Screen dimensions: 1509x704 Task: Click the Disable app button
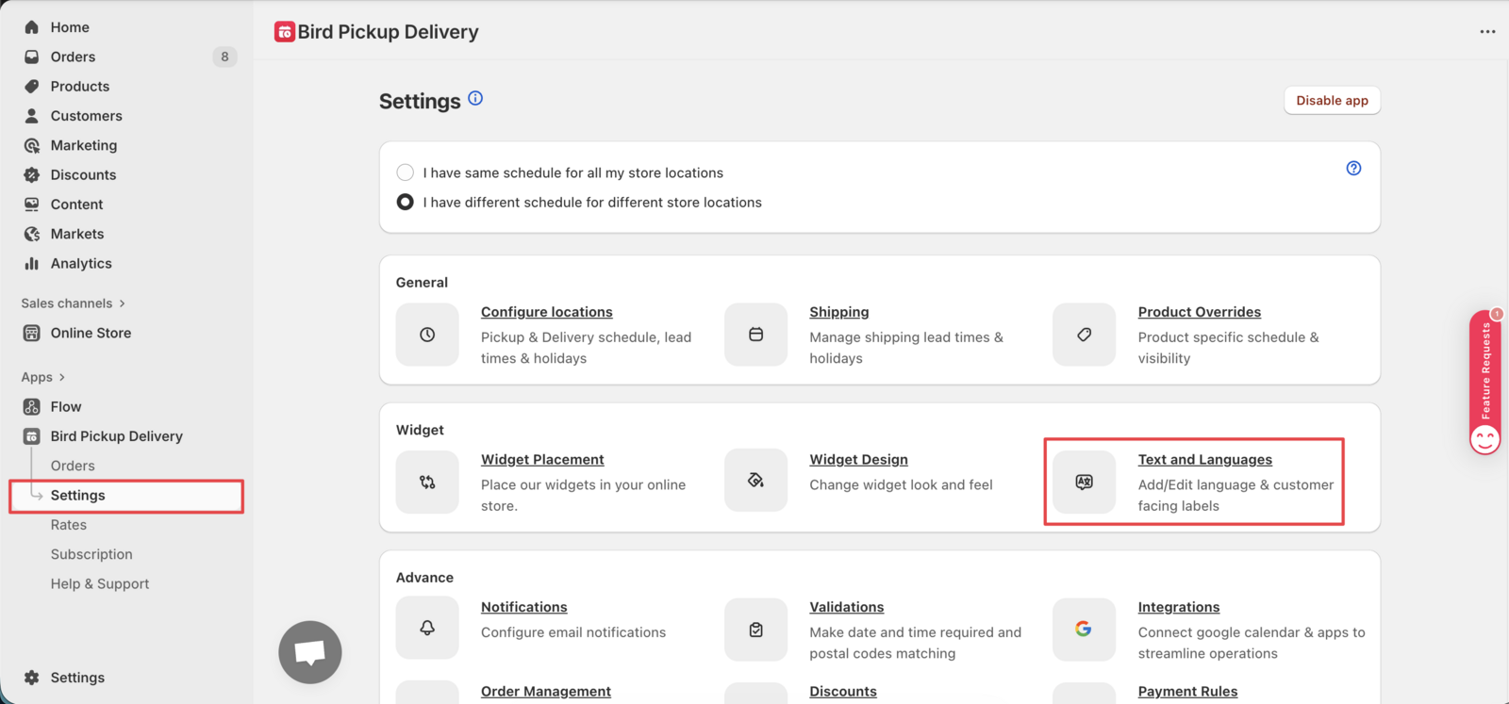point(1332,101)
